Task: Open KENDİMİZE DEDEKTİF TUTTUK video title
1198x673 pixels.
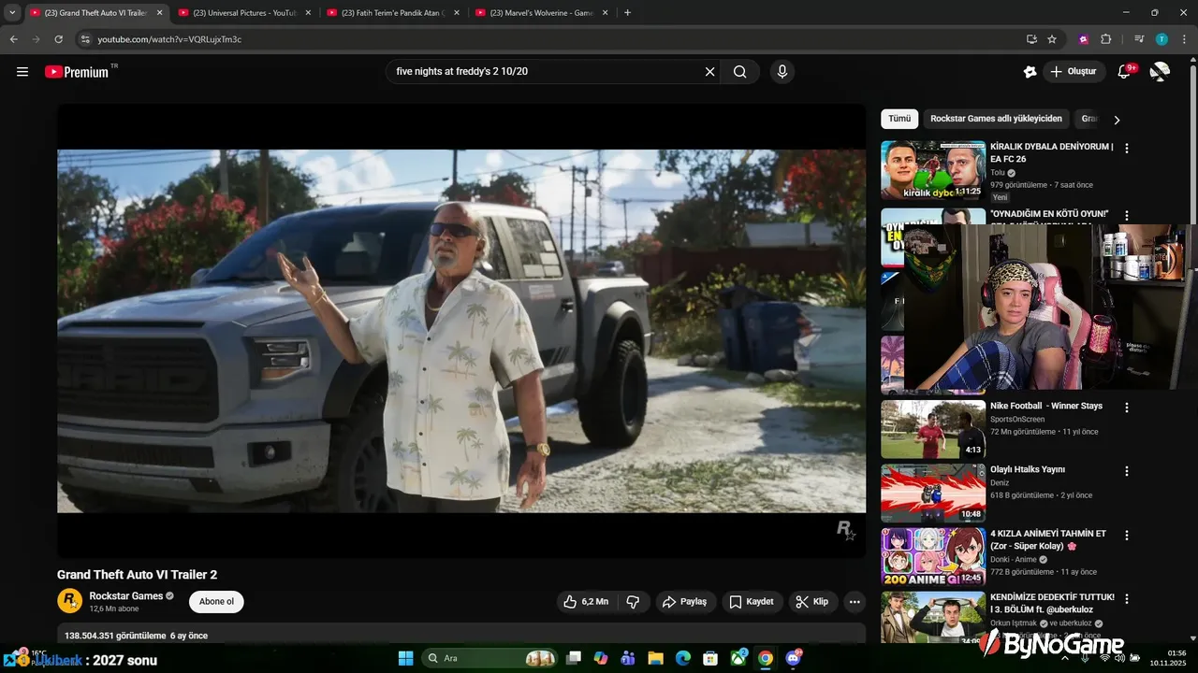Action: point(1052,603)
